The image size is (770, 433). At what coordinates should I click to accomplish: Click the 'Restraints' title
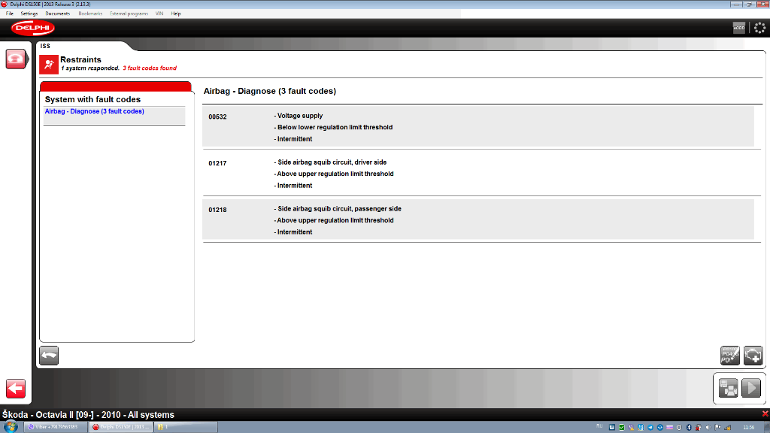80,59
